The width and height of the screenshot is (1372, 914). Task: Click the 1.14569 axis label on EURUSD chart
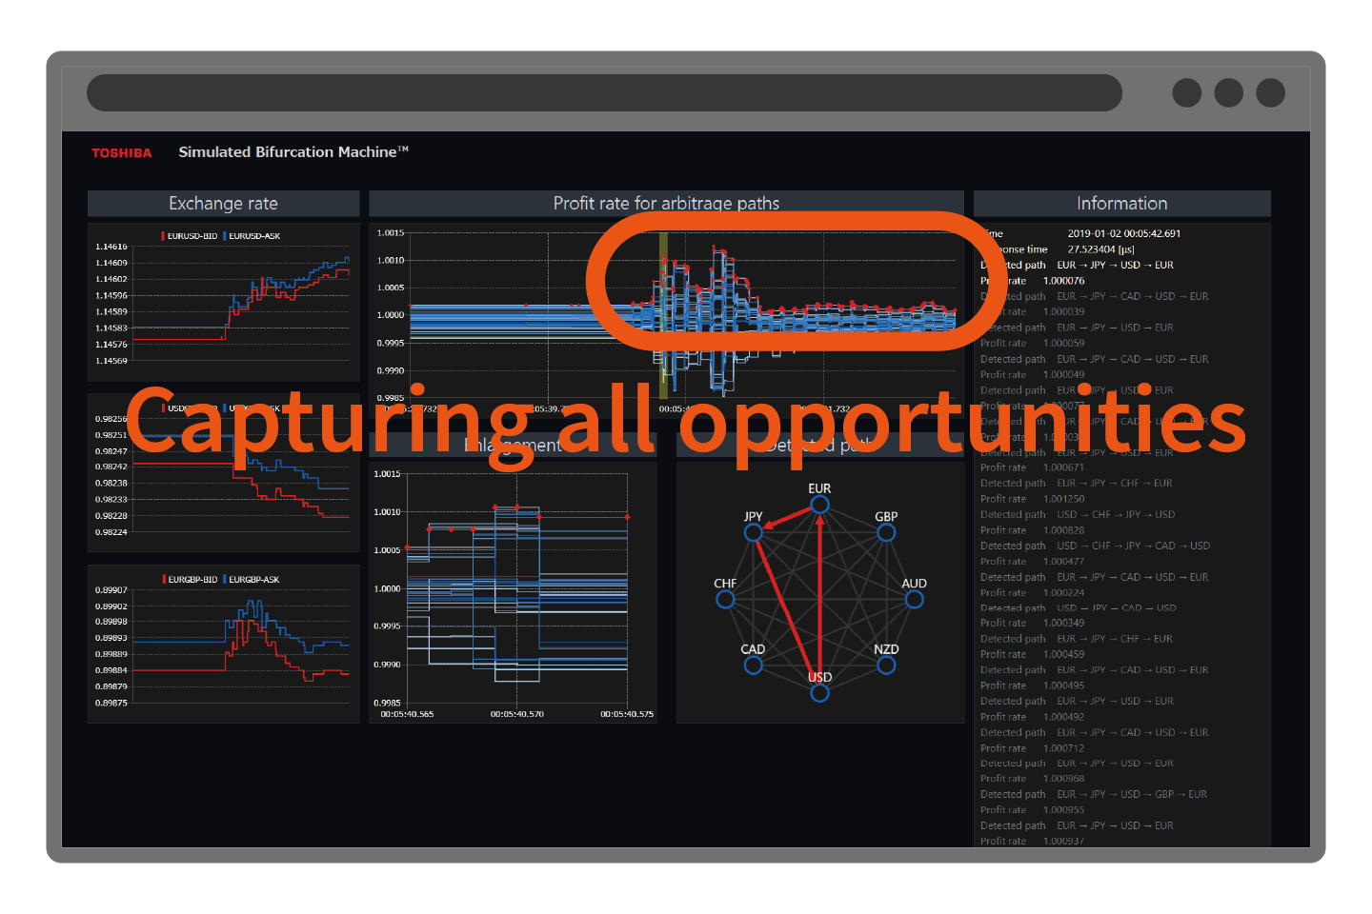coord(111,361)
